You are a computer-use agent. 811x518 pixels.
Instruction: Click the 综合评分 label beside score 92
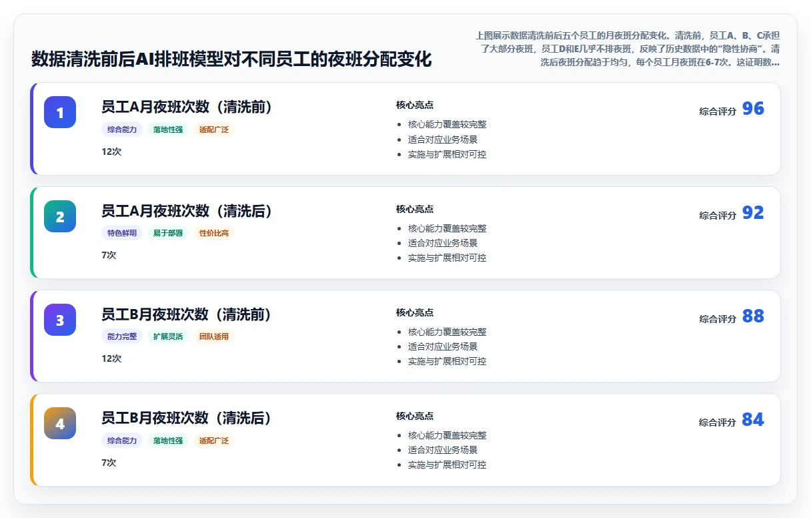718,216
